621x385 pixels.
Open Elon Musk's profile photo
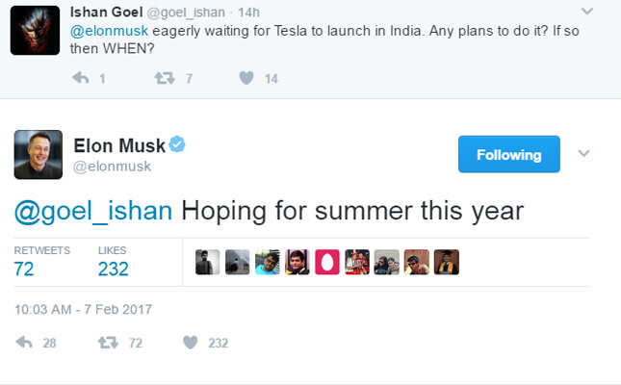38,154
